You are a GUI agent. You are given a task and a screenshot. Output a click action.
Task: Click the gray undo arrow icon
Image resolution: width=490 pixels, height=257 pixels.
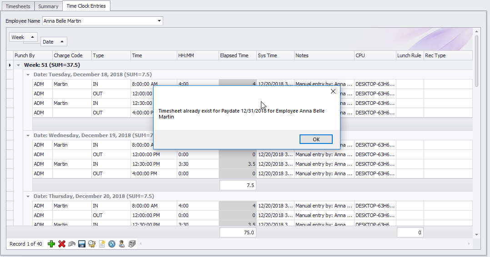pos(72,244)
